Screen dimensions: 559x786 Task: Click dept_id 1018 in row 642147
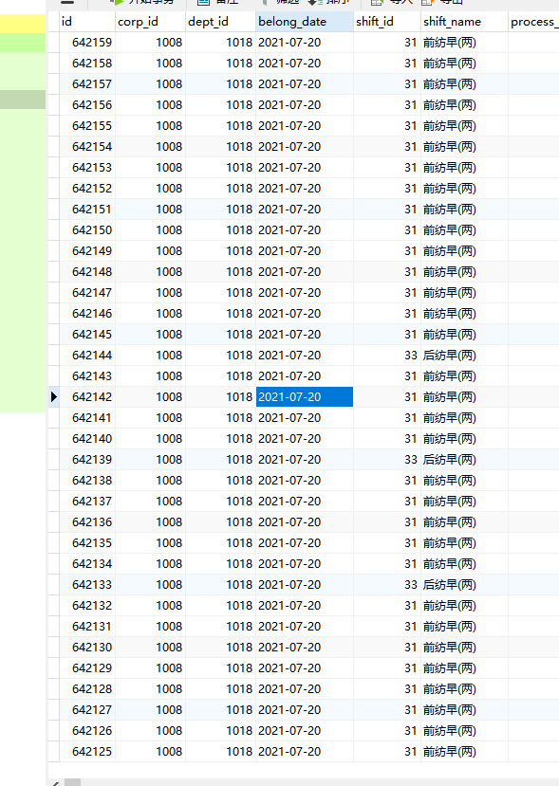point(220,293)
